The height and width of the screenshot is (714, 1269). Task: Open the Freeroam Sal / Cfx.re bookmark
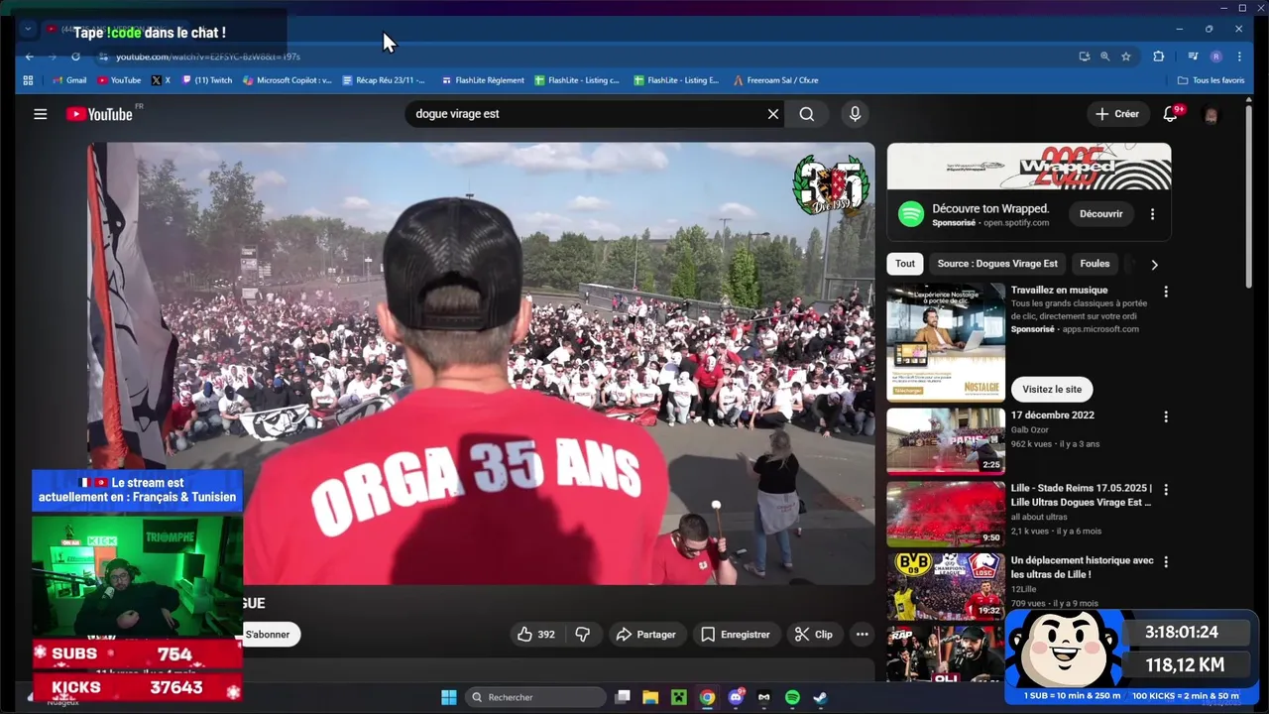pyautogui.click(x=776, y=80)
